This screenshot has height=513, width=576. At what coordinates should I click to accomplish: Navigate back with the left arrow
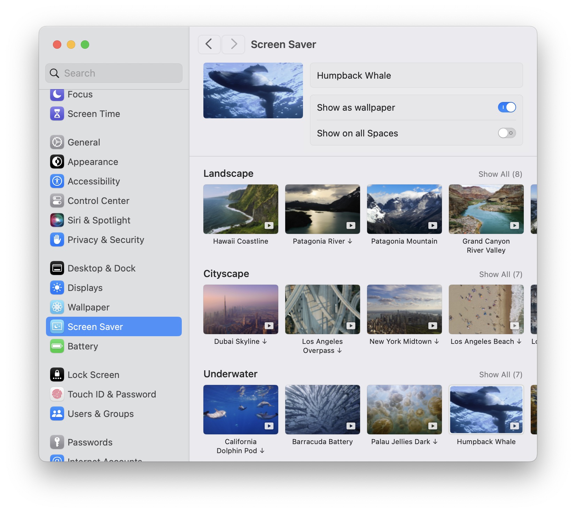coord(209,44)
